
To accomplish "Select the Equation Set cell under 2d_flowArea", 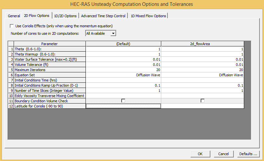I will tap(203, 75).
